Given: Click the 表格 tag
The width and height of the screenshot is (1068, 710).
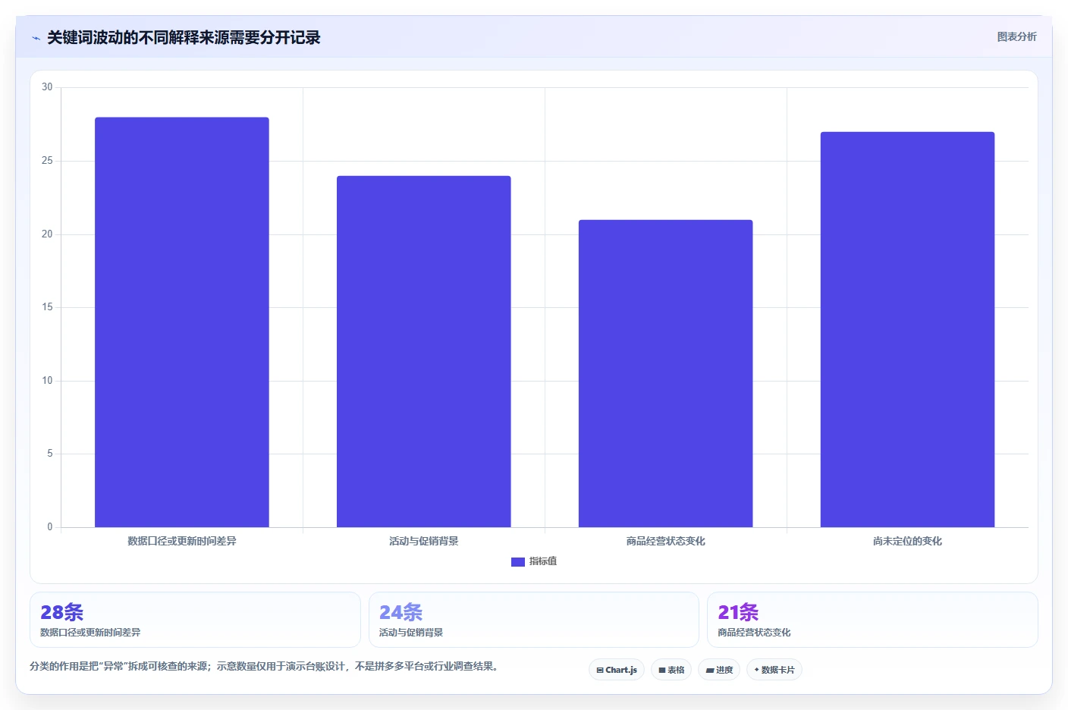Looking at the screenshot, I should point(671,670).
